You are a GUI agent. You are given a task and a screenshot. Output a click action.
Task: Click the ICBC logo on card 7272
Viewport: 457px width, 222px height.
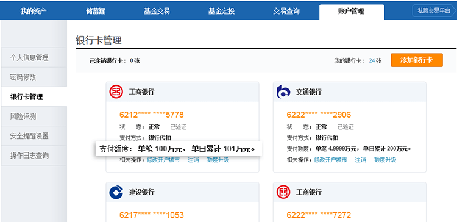tap(283, 192)
